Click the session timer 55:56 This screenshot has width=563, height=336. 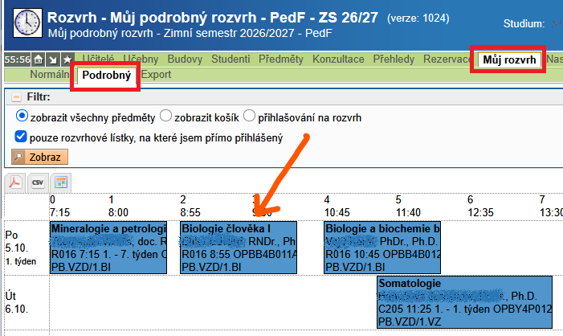pos(17,59)
